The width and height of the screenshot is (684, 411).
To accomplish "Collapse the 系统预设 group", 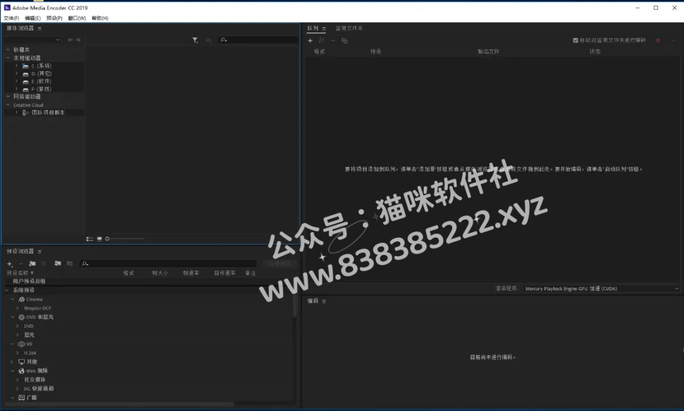I will (x=7, y=290).
